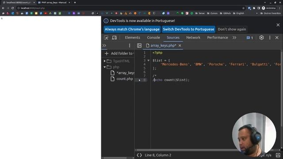Click 'Ferrari' string in code
Image resolution: width=283 pixels, height=159 pixels.
click(x=237, y=64)
